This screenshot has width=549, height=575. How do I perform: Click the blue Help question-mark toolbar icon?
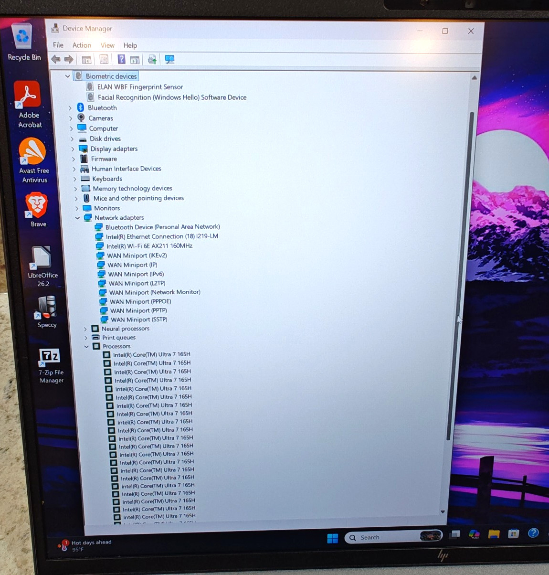121,59
